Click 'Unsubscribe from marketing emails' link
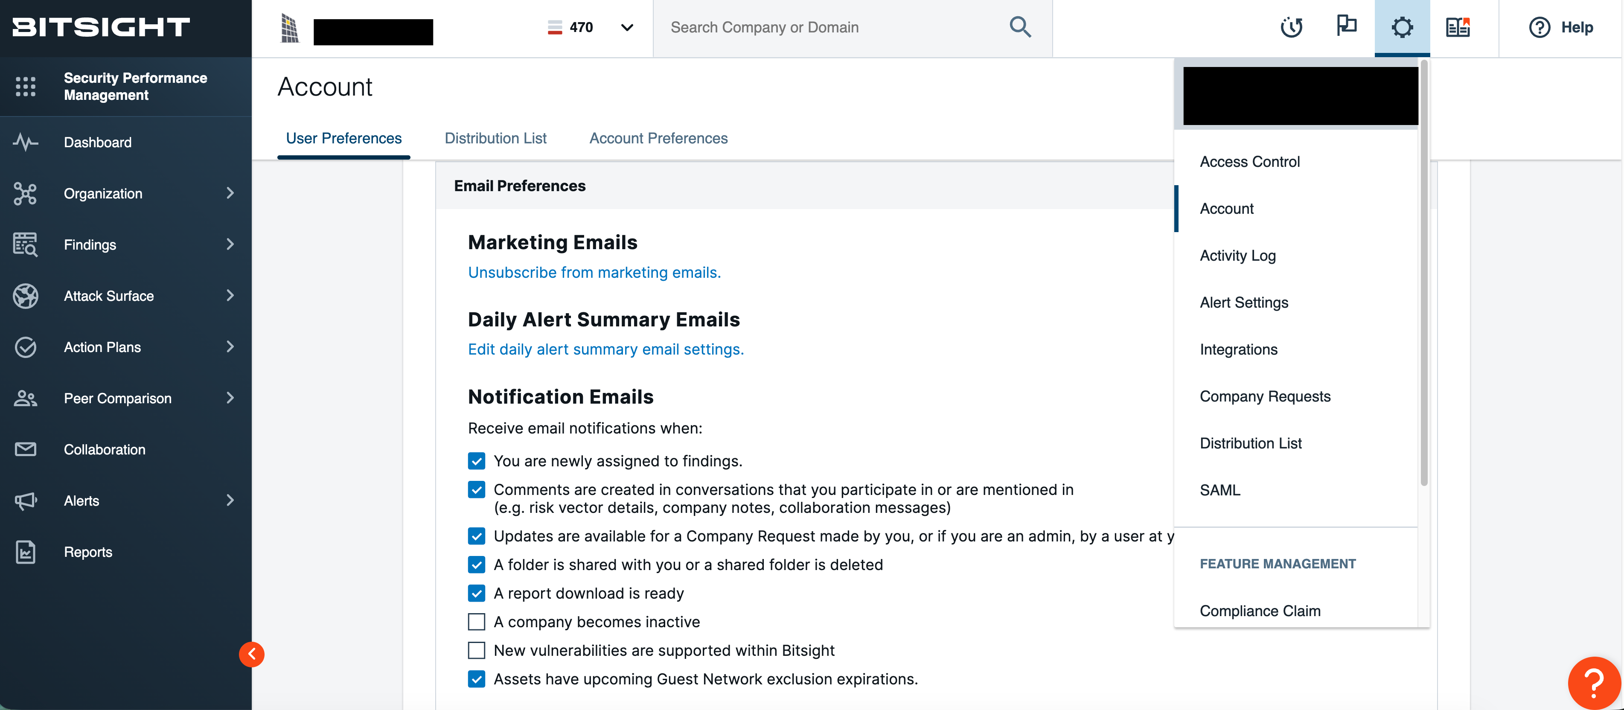This screenshot has width=1624, height=710. (x=594, y=272)
